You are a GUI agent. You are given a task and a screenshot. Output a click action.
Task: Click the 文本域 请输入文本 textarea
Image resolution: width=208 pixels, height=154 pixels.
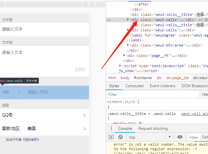[44, 61]
